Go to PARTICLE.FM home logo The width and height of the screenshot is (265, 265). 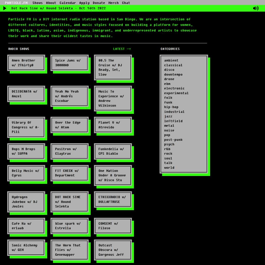tap(16, 3)
